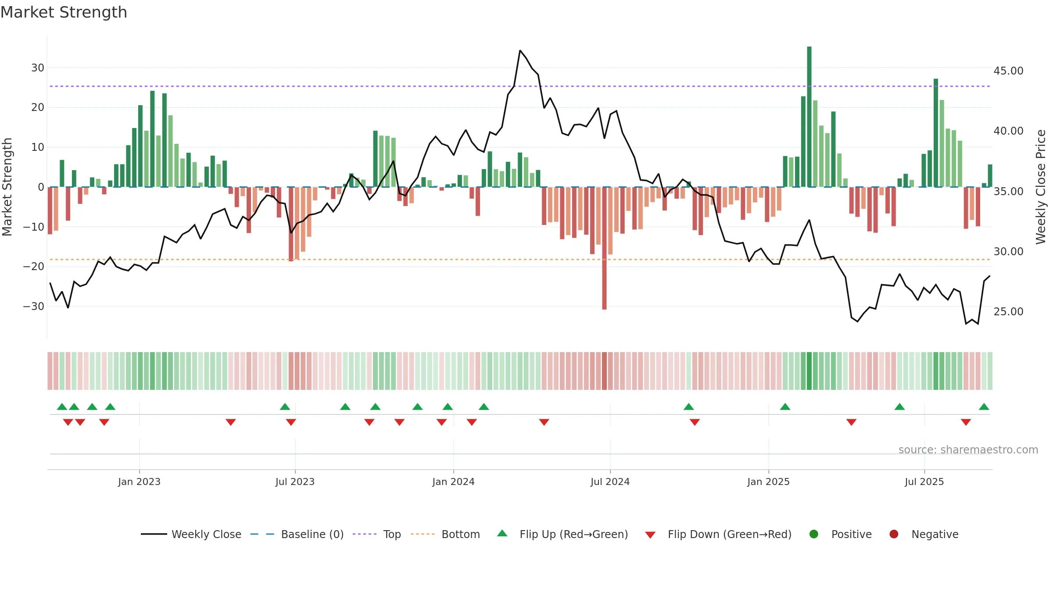The height and width of the screenshot is (592, 1053).
Task: Click the 20 Market Strength axis label
Action: pyautogui.click(x=38, y=107)
